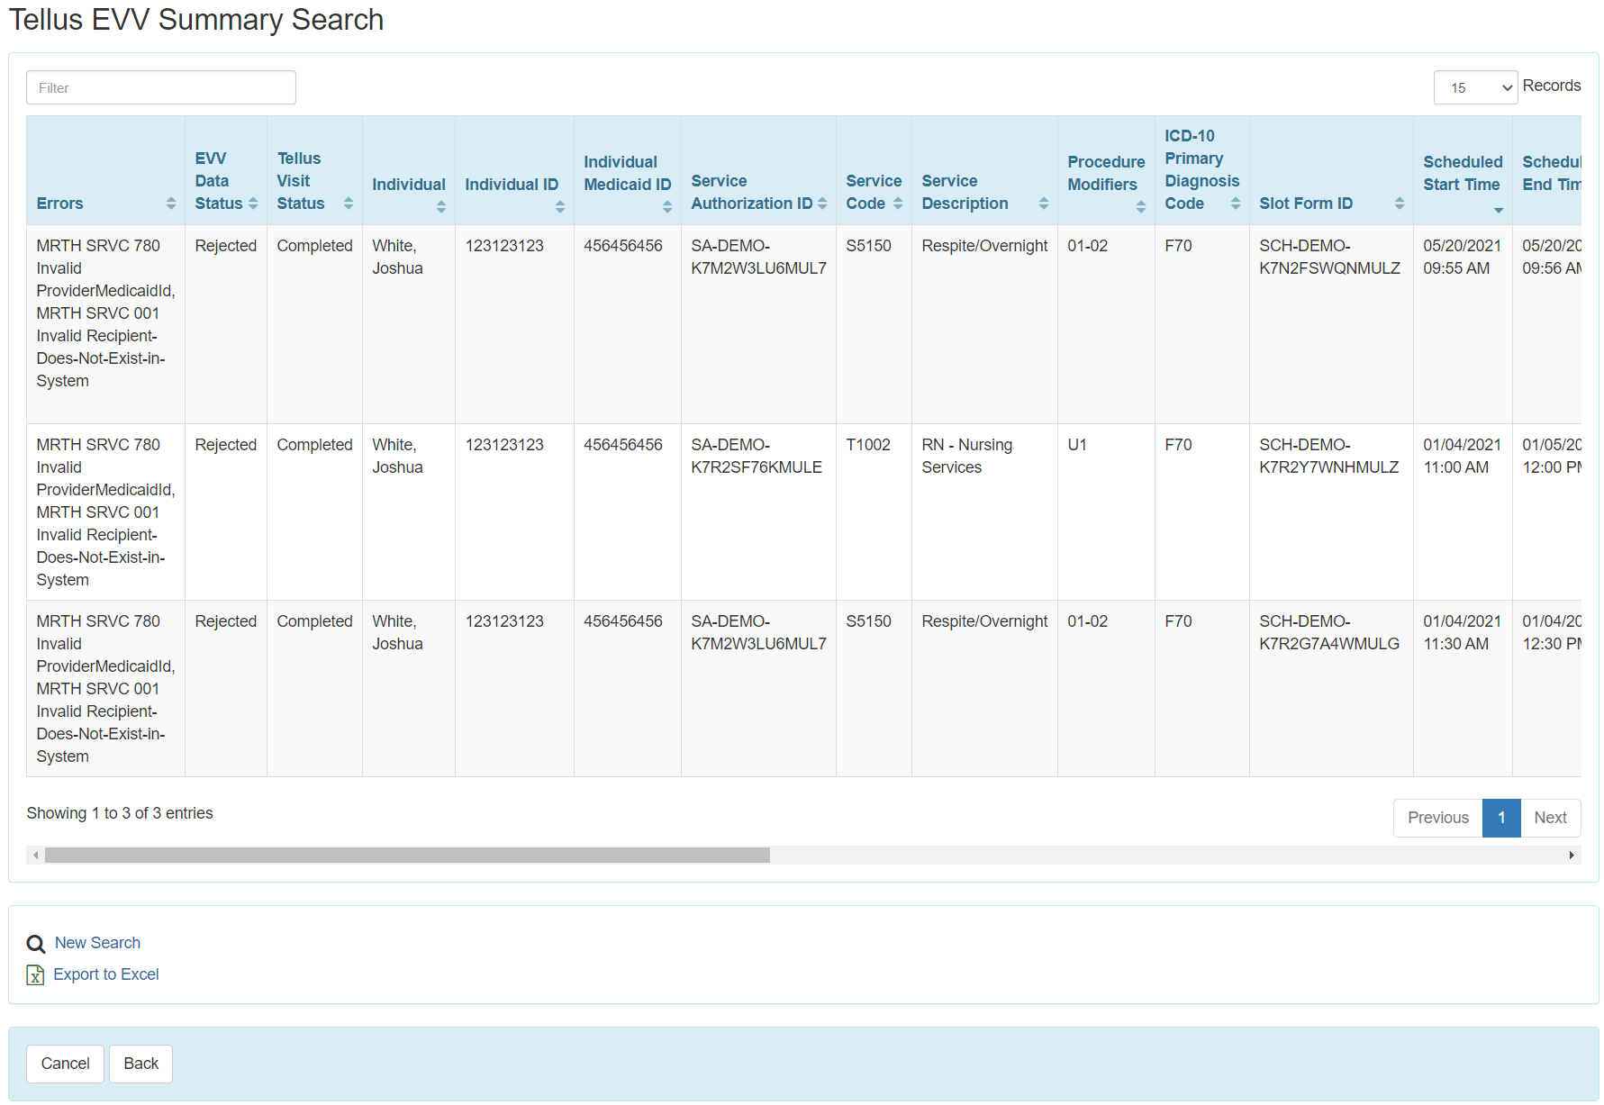Click the Cancel button
1604x1105 pixels.
point(65,1064)
